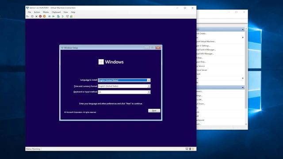Click the Turn Off toolbar icon
The width and height of the screenshot is (283, 159).
pyautogui.click(x=36, y=16)
